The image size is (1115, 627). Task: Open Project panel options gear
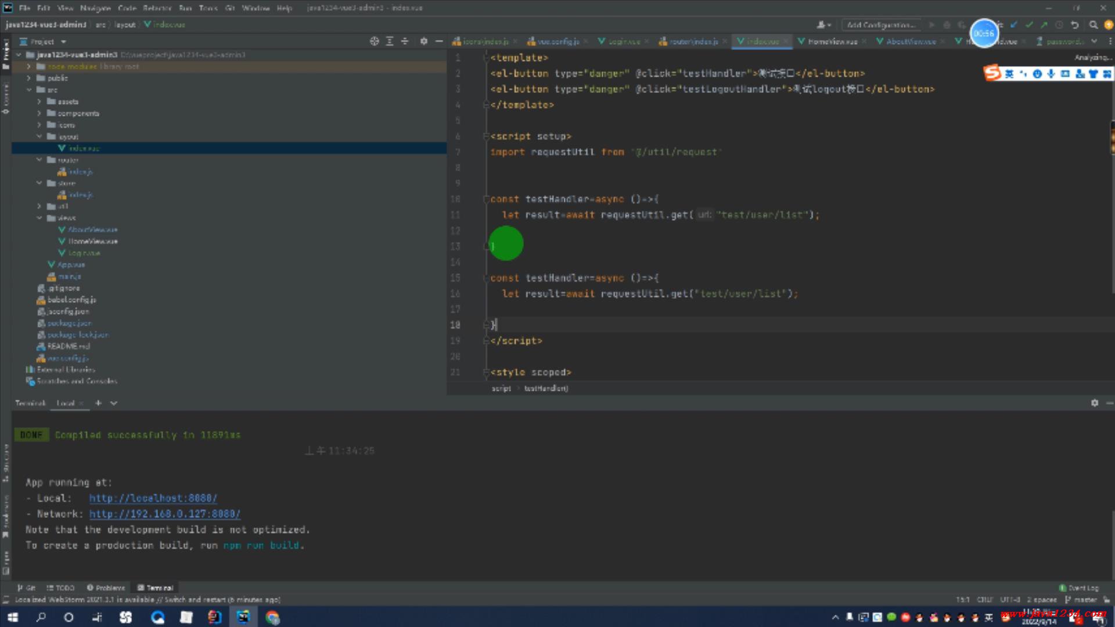[423, 41]
